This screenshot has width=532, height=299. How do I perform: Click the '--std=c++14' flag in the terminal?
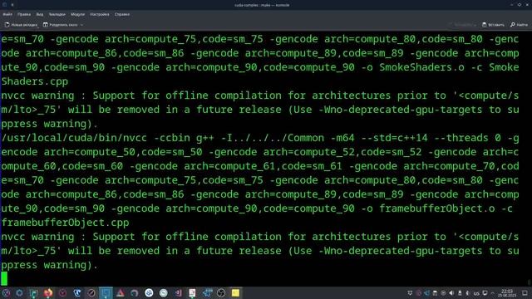394,138
